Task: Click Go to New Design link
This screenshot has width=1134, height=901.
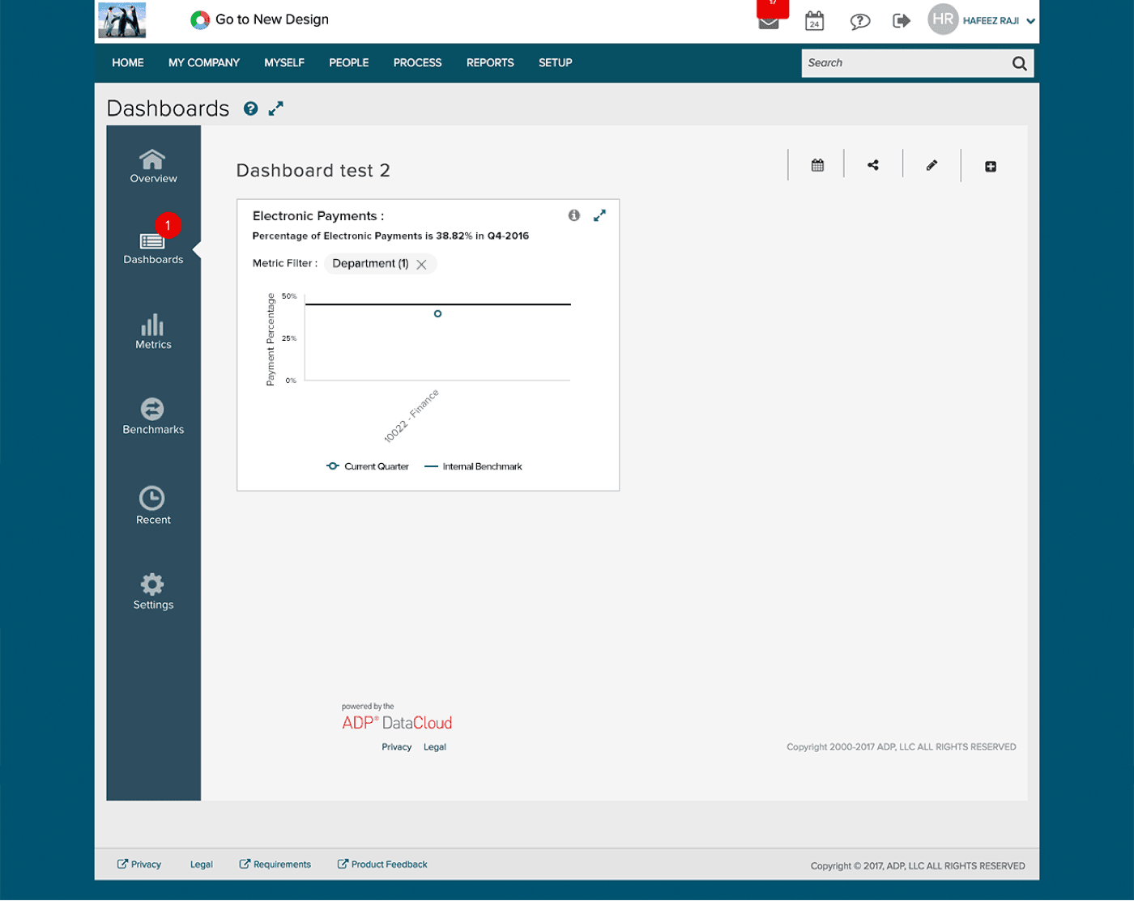Action: [260, 19]
